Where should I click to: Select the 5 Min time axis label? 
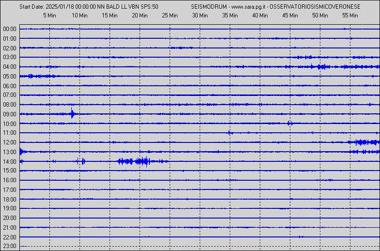coord(49,16)
